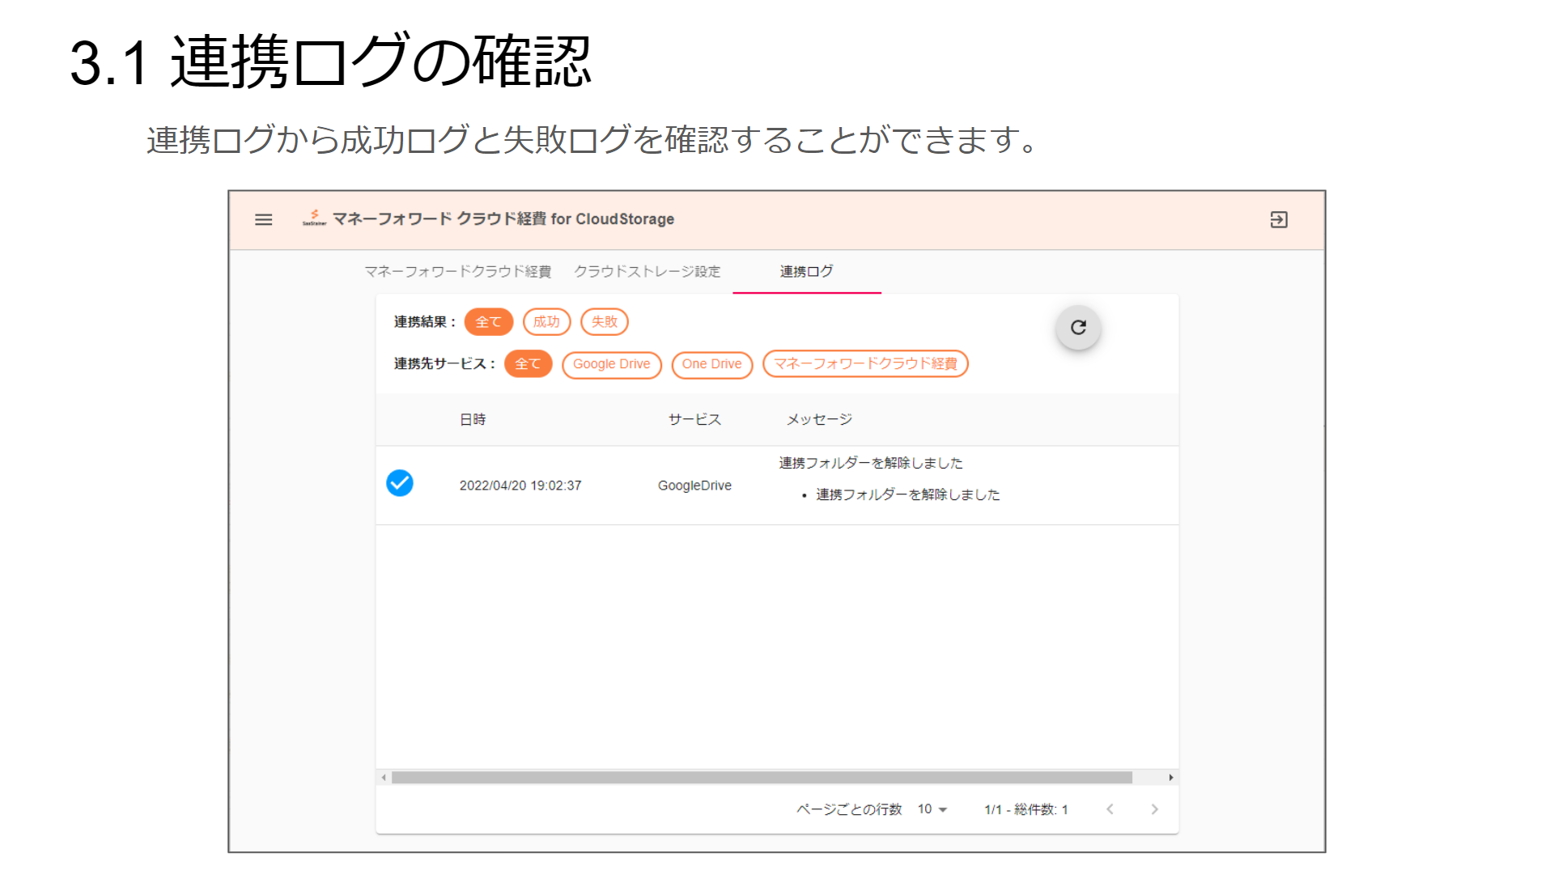Click the horizontal scrollbar thumb
The height and width of the screenshot is (874, 1554).
[762, 778]
